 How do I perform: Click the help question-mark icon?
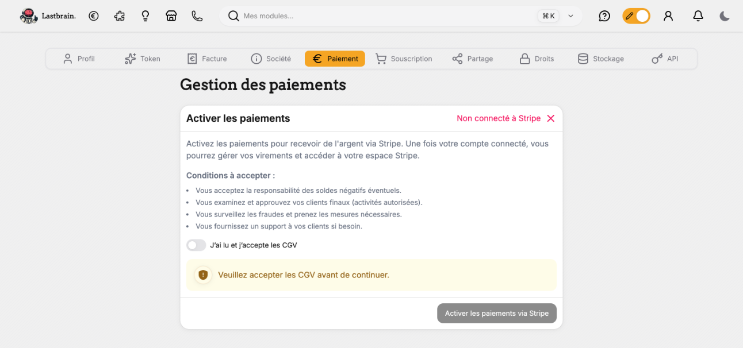tap(604, 16)
